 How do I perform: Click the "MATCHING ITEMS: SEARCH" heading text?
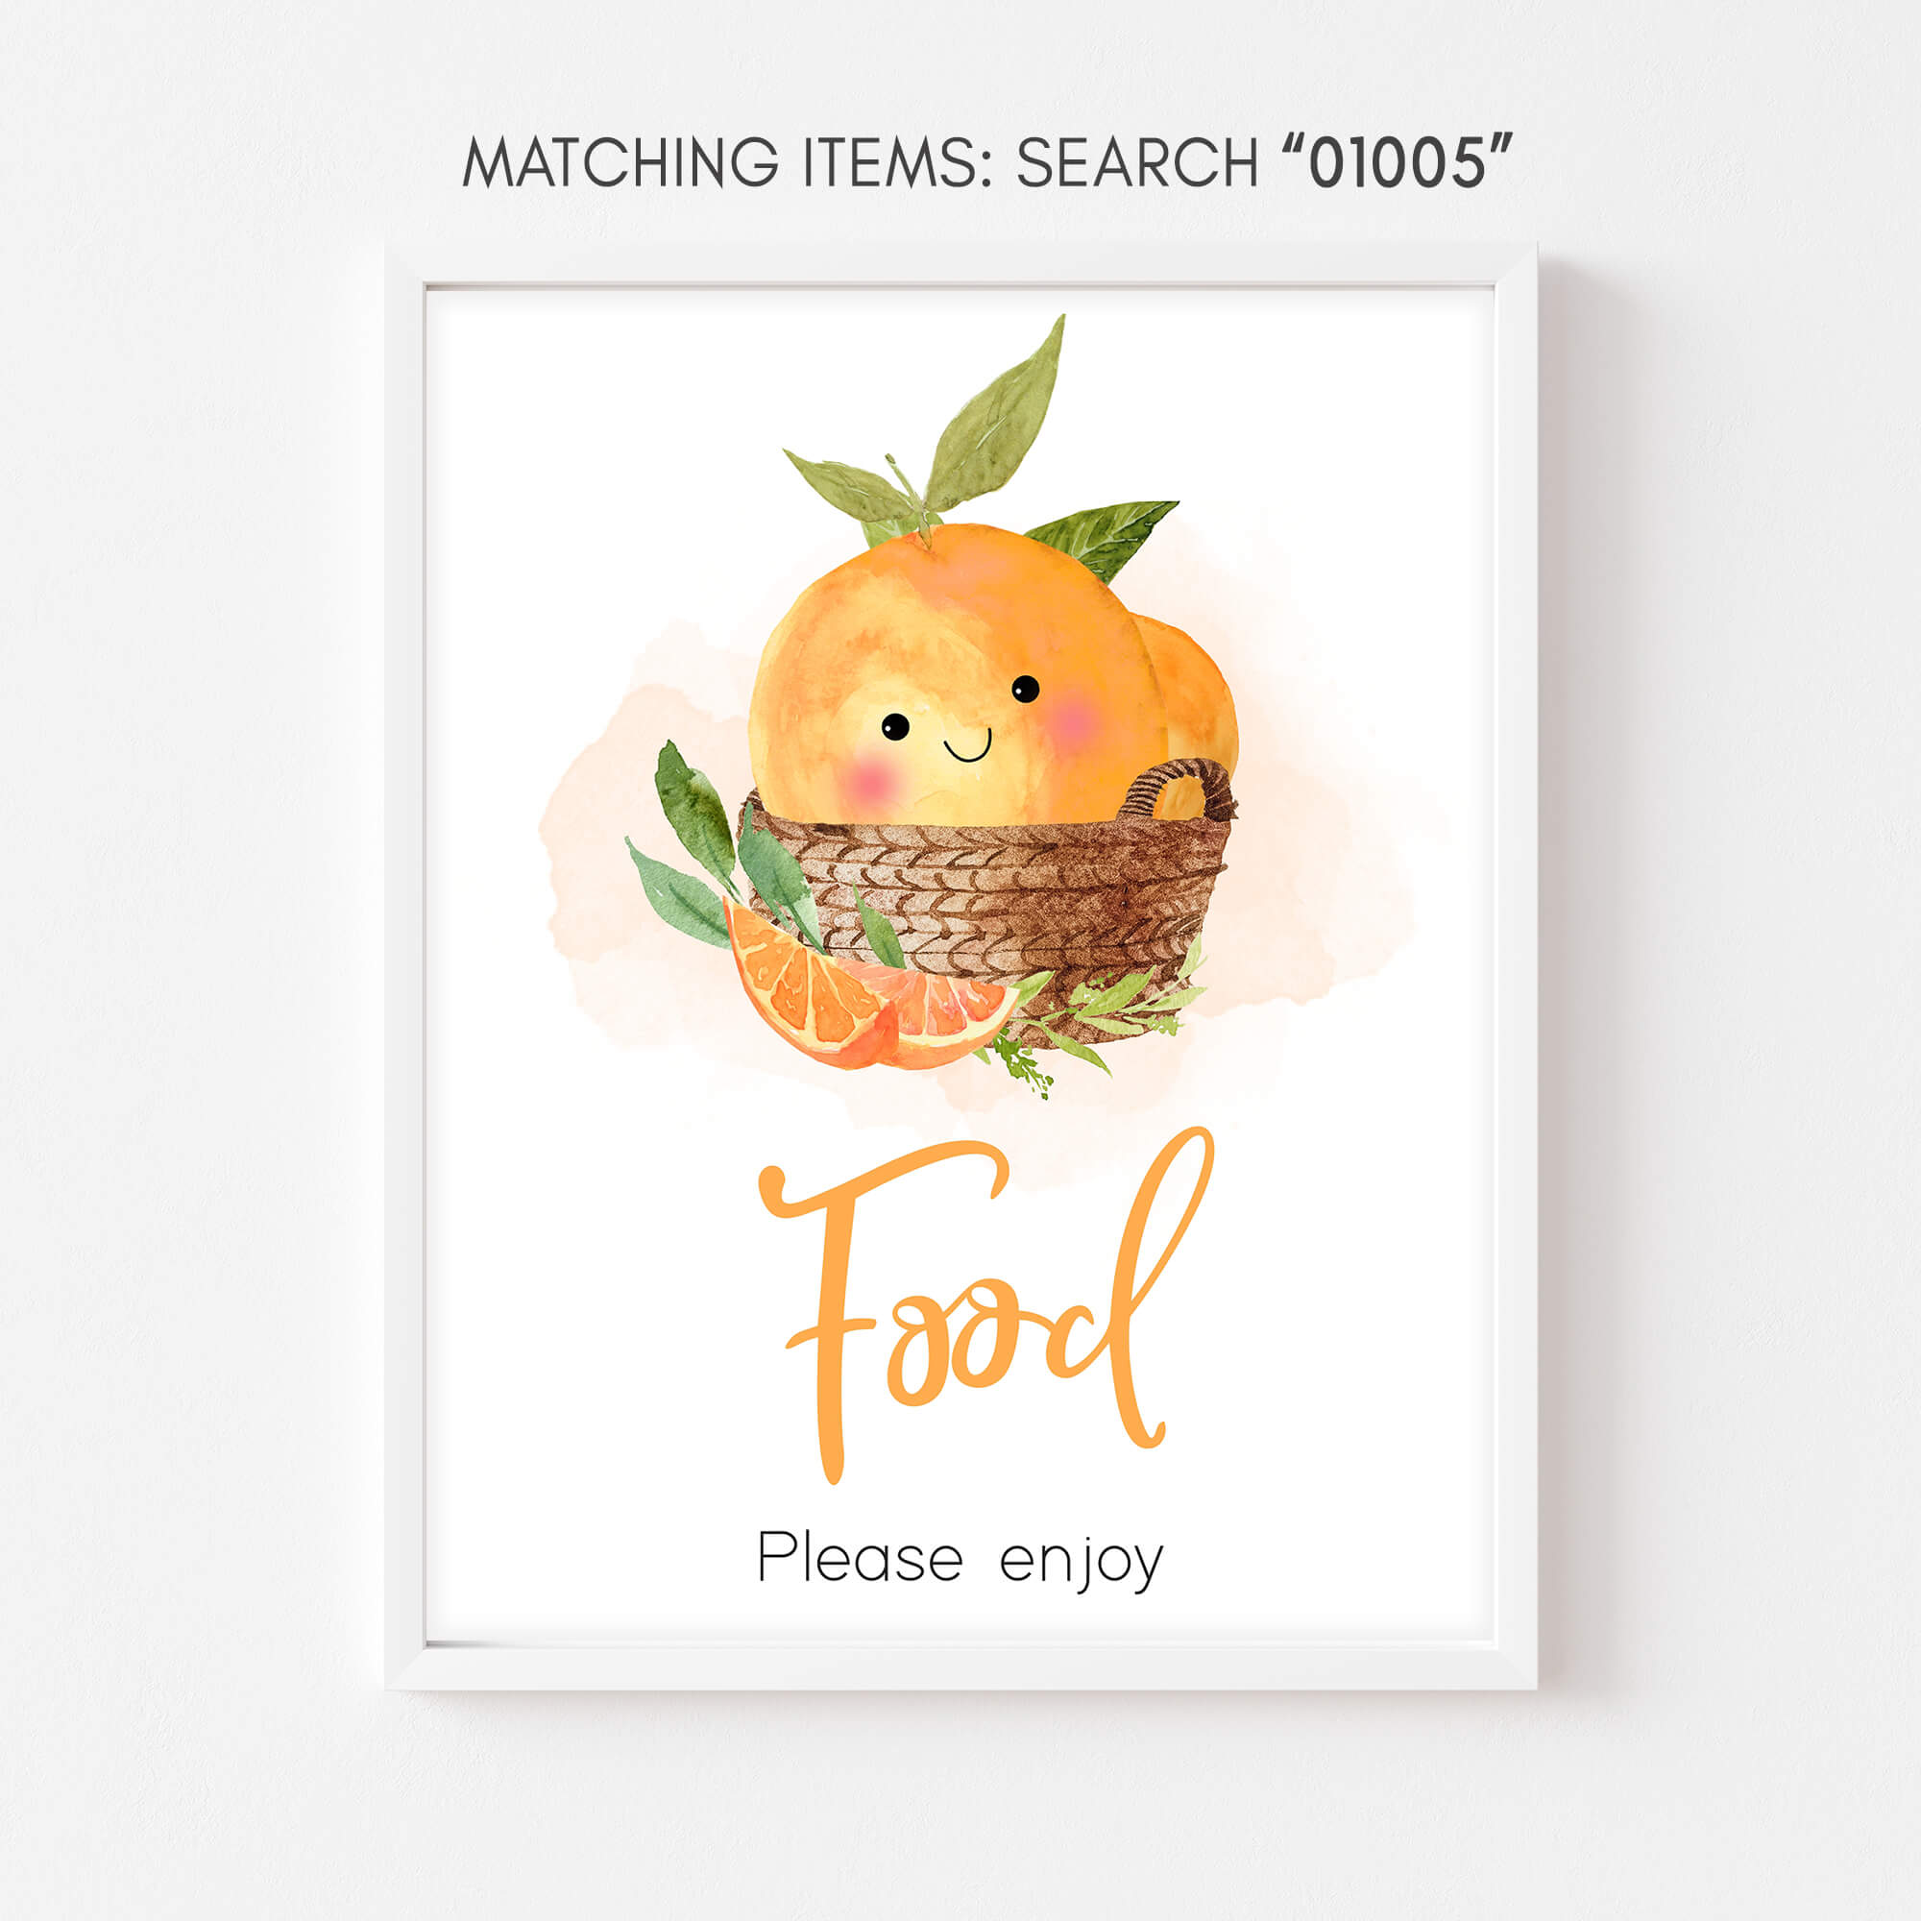click(860, 162)
